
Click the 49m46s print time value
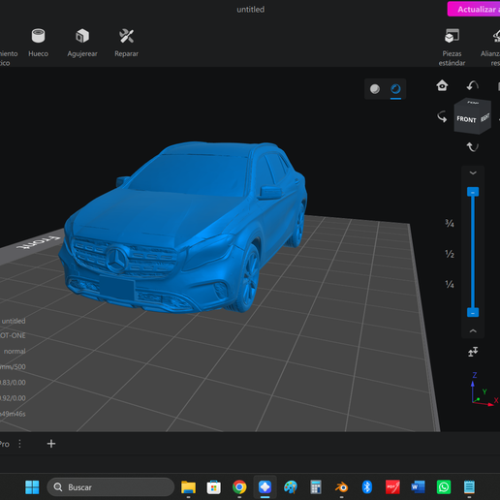13,414
